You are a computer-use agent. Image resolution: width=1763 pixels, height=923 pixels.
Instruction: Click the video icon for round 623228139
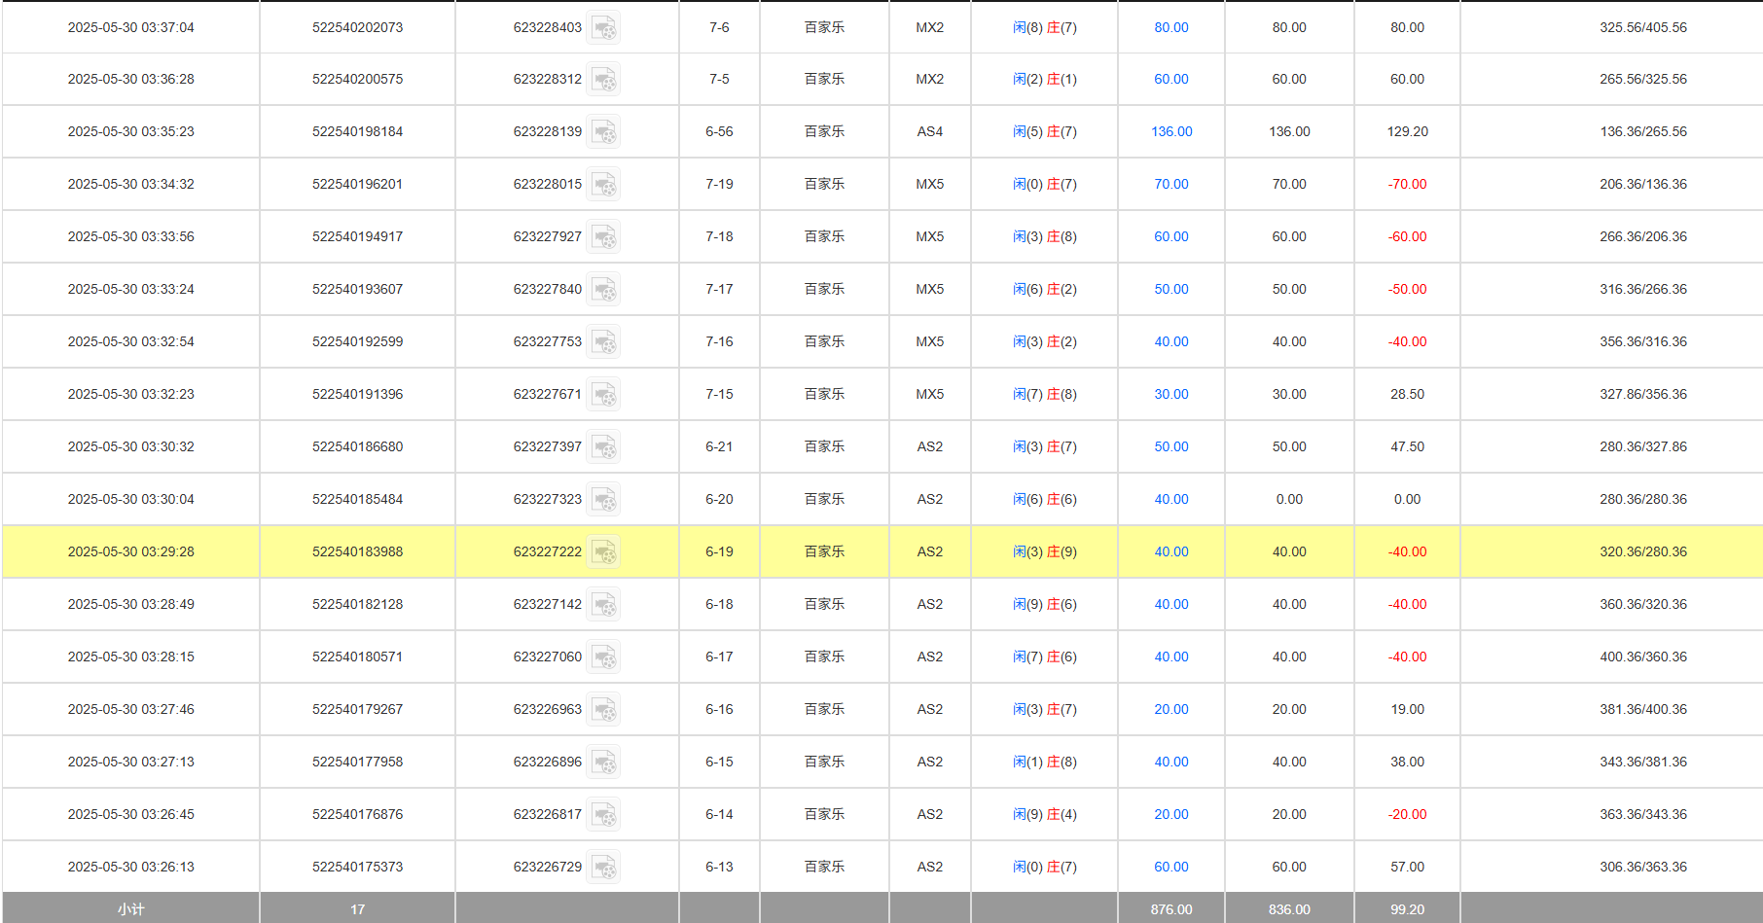click(603, 132)
